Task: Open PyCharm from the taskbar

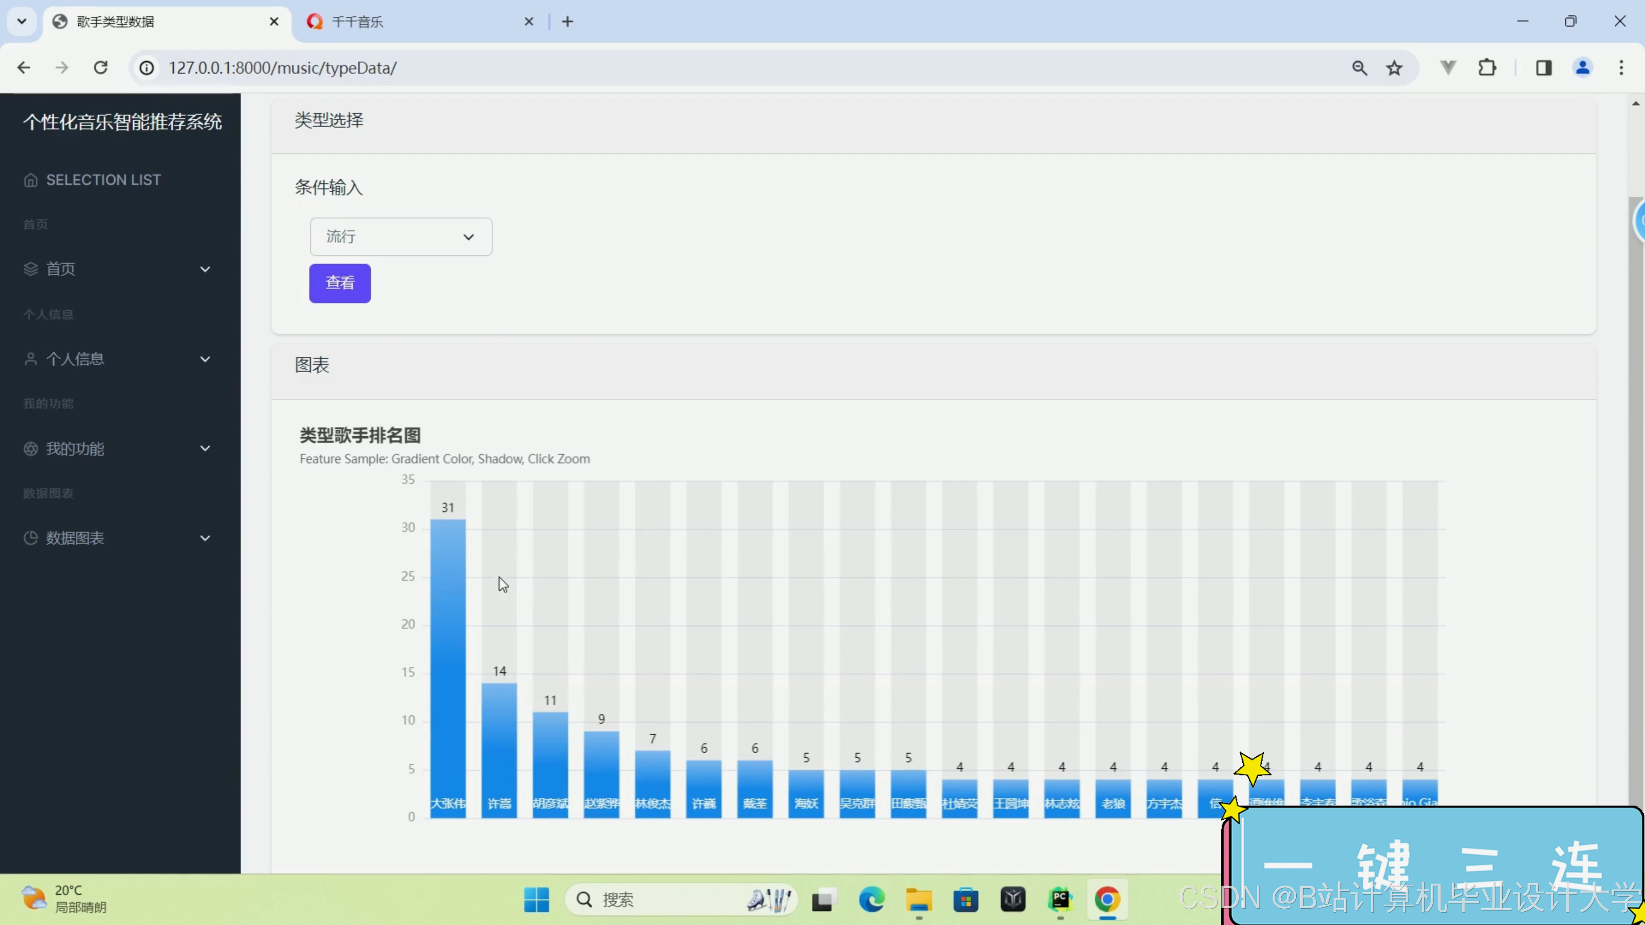Action: pyautogui.click(x=1060, y=899)
